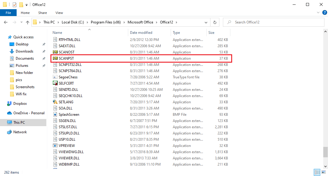Screen dimensions: 328x176
Task: Expand chevron after Microsoft Office breadcrumb
Action: tap(156, 22)
